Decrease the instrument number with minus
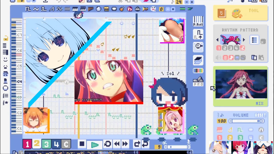This screenshot has width=274, height=154. coord(168,9)
